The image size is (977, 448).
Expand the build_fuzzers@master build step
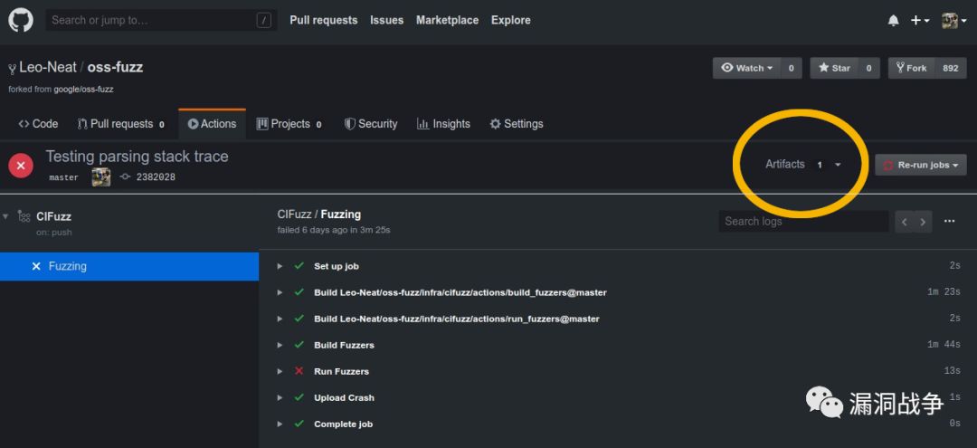click(280, 292)
